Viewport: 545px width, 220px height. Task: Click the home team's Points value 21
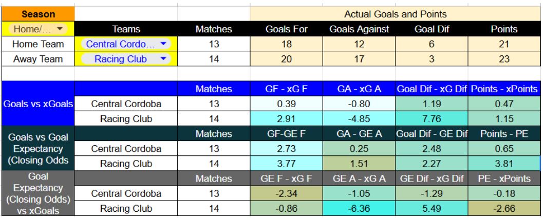(x=503, y=44)
